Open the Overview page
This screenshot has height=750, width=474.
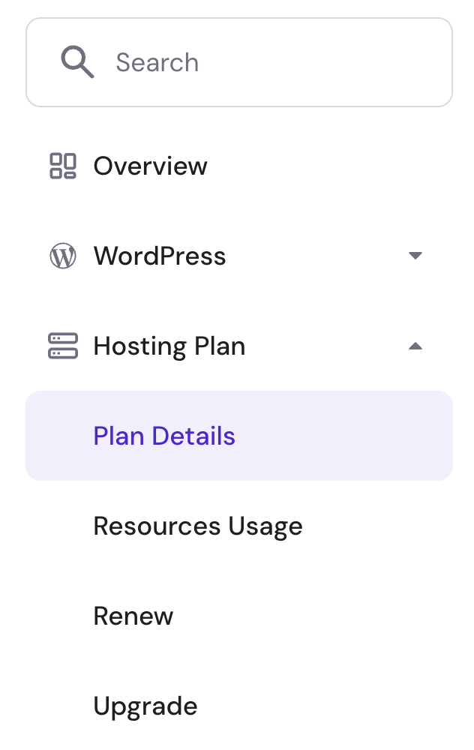coord(150,166)
